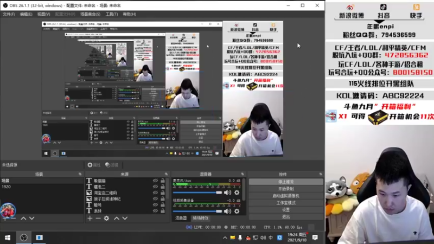Undock the 场景 panel via popout icon

(x=80, y=174)
